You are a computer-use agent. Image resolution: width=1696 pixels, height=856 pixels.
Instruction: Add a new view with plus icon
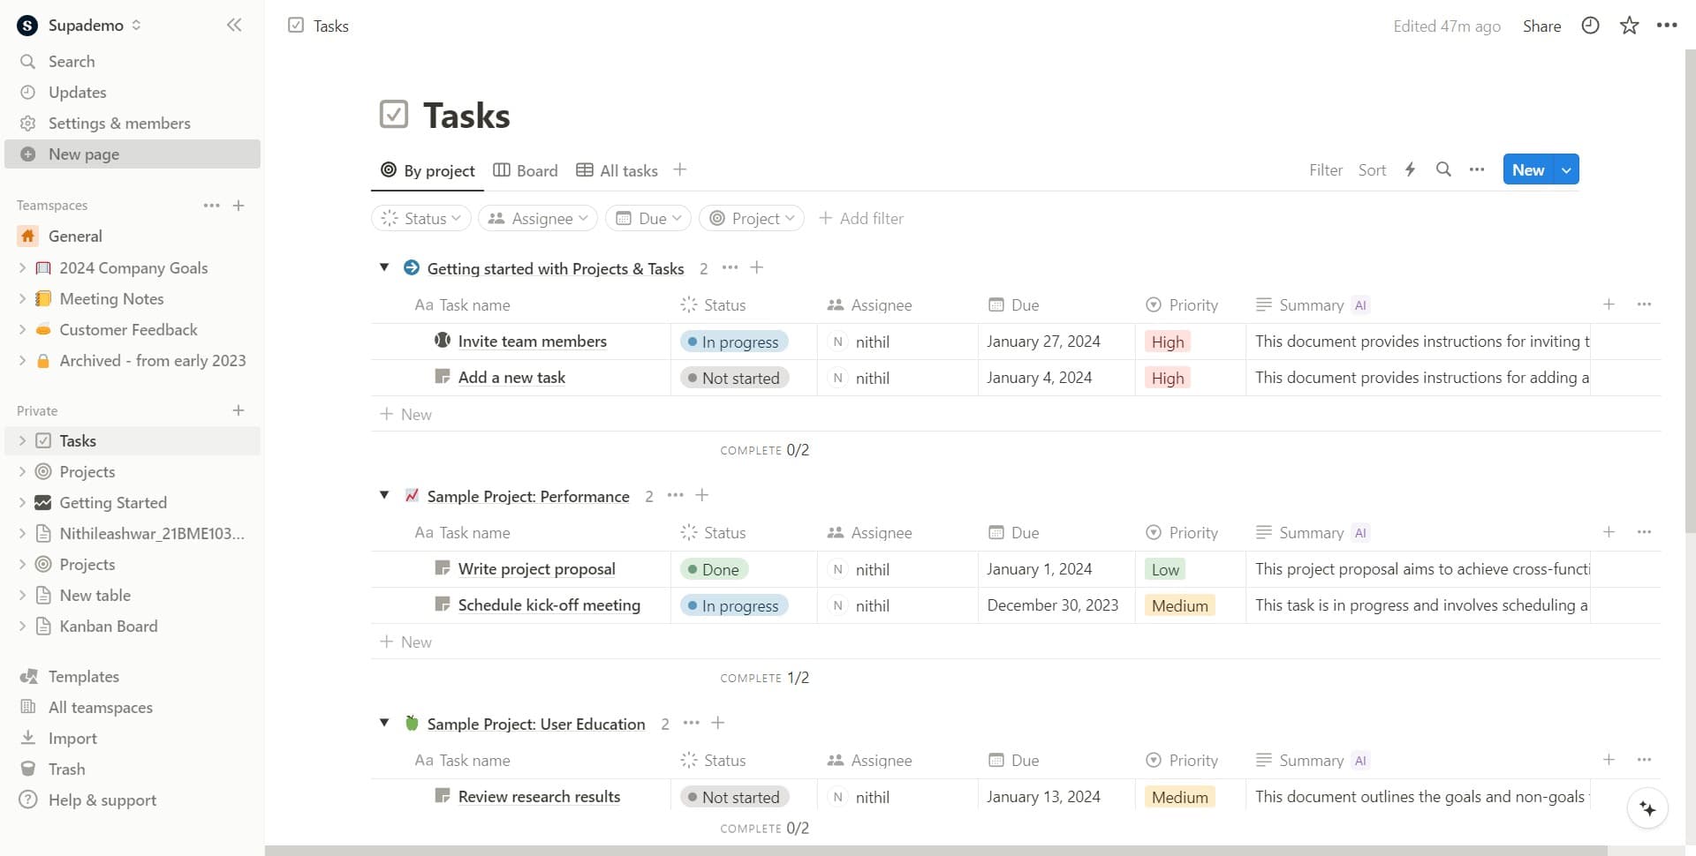pos(679,169)
